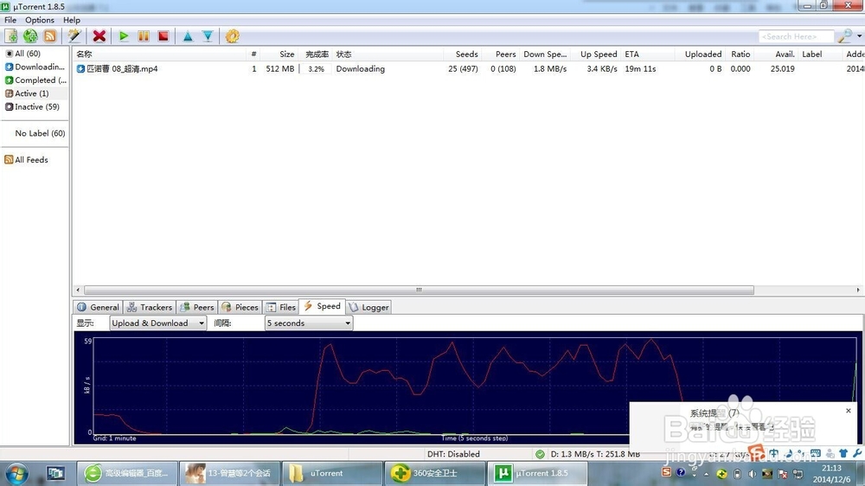865x486 pixels.
Task: Pause torrent with the pause icon
Action: [144, 36]
